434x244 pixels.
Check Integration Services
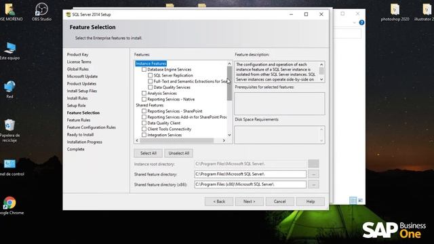[x=144, y=135]
